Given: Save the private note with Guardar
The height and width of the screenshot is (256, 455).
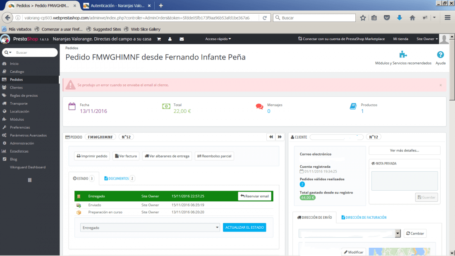Looking at the screenshot, I should coord(426,197).
